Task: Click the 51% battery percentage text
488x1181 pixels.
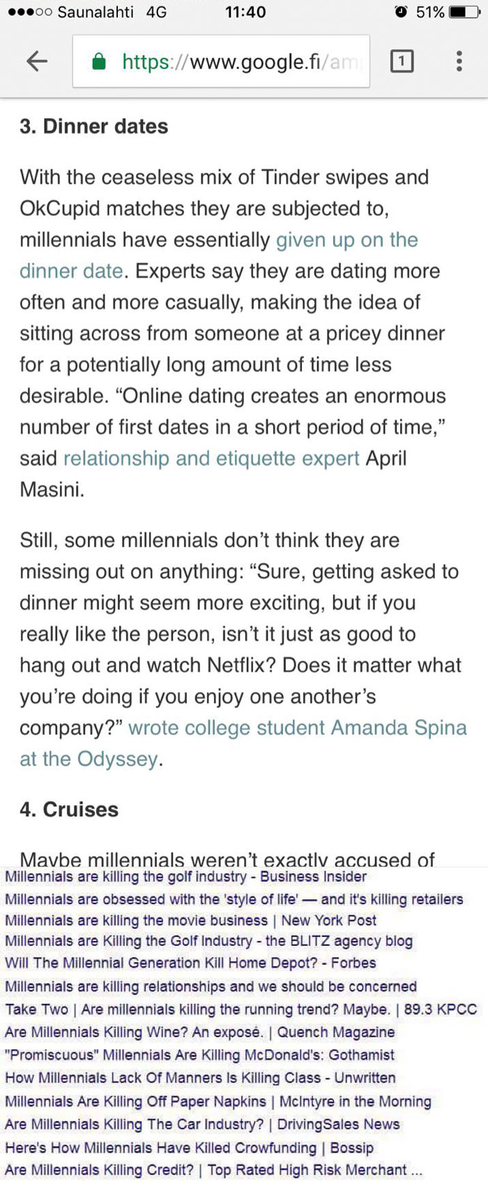Action: coord(429,11)
